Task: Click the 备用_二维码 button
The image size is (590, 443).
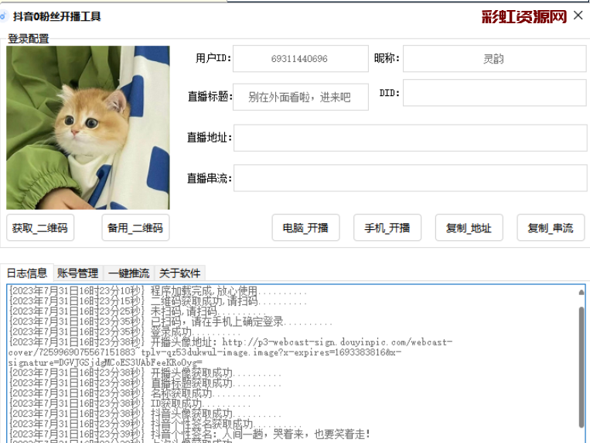Action: 135,228
